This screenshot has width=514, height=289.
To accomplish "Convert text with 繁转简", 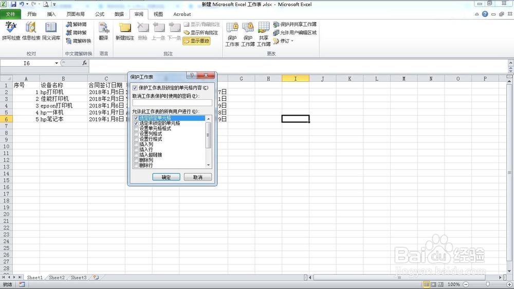I will coord(77,24).
